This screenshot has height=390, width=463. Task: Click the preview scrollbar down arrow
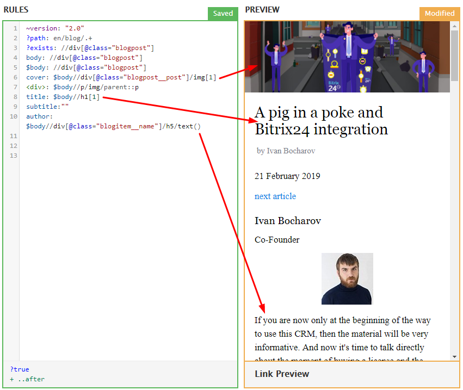[454, 357]
